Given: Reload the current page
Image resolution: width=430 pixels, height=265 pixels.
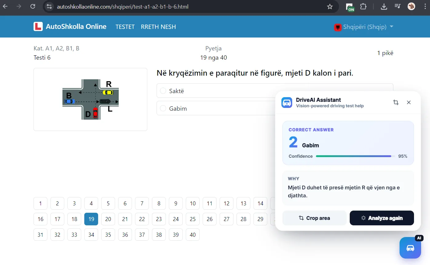Looking at the screenshot, I should pyautogui.click(x=33, y=6).
